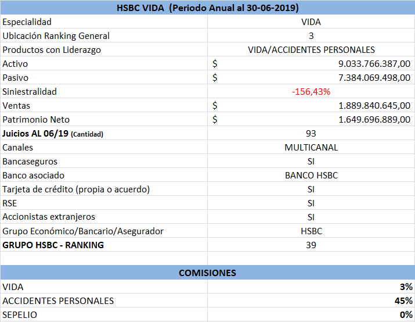Click the 'Accionistas extranjeros' label
This screenshot has height=322, width=415.
click(48, 217)
